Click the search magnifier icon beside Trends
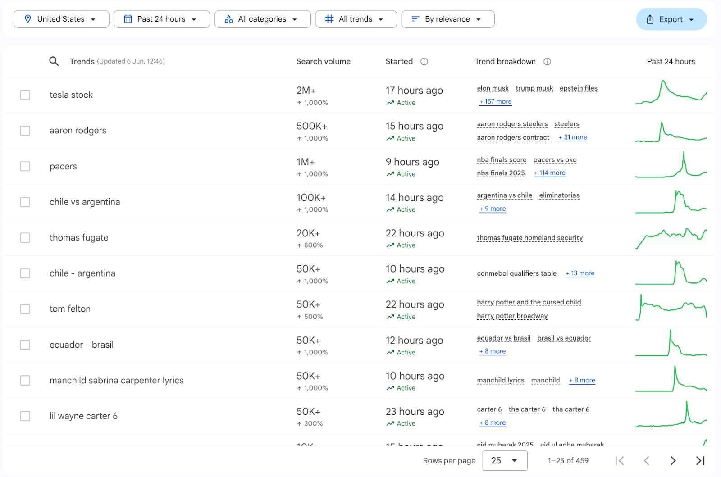721x477 pixels. (54, 61)
